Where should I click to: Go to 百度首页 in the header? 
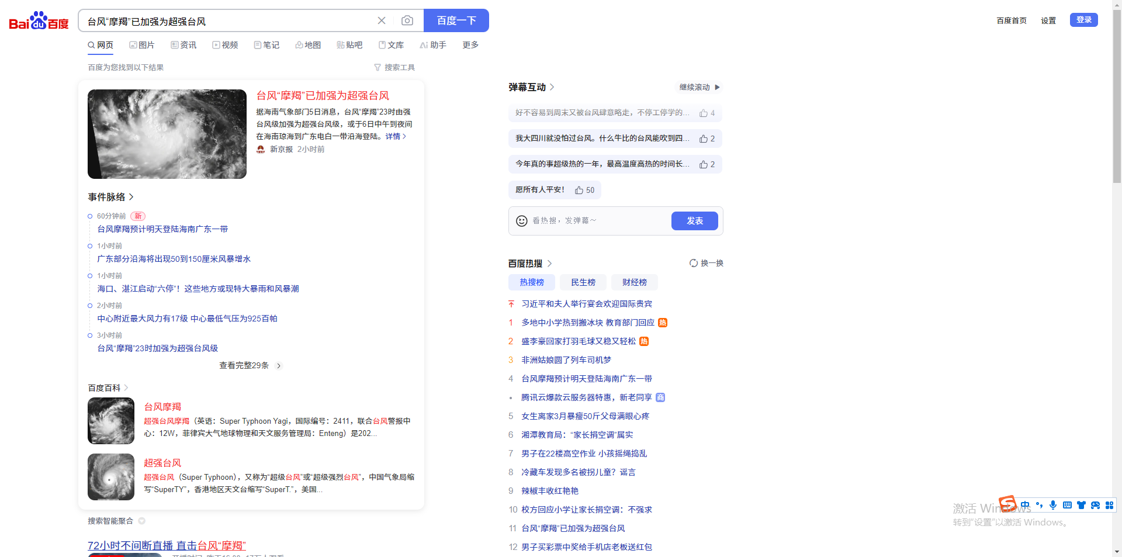click(1012, 20)
